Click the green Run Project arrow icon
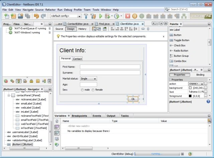The image size is (214, 158). pyautogui.click(x=101, y=16)
